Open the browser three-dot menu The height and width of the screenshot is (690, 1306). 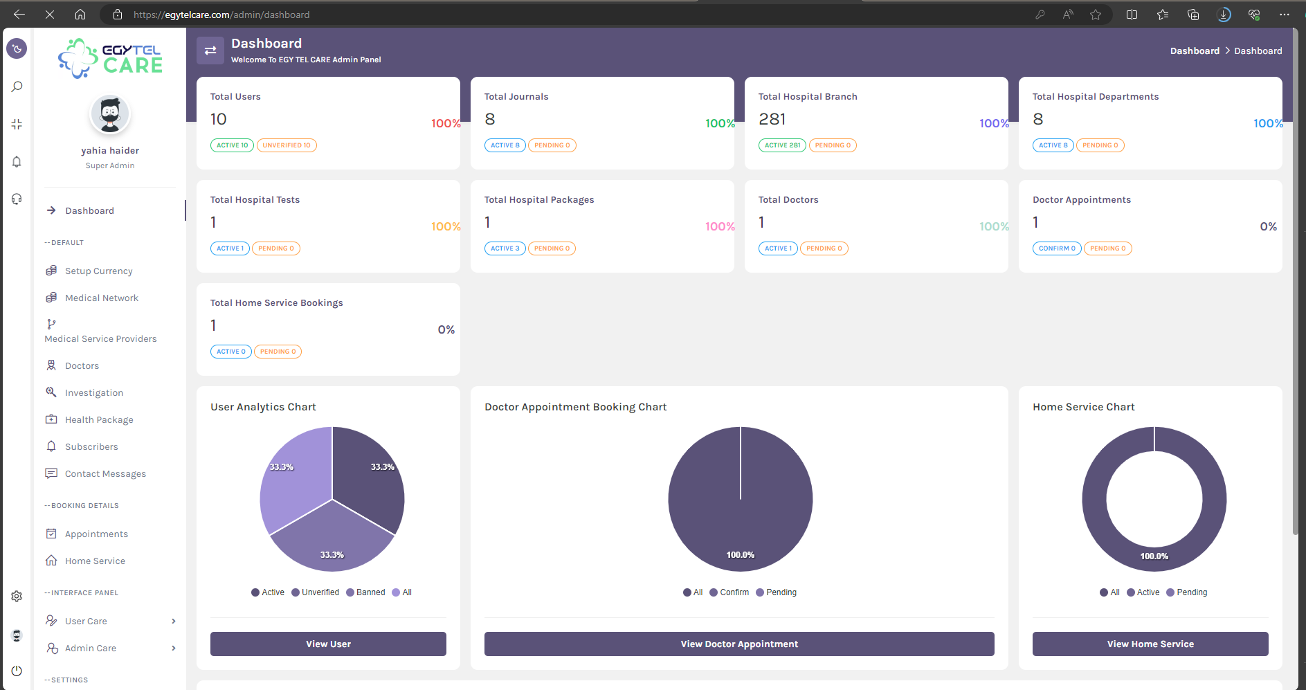point(1285,15)
